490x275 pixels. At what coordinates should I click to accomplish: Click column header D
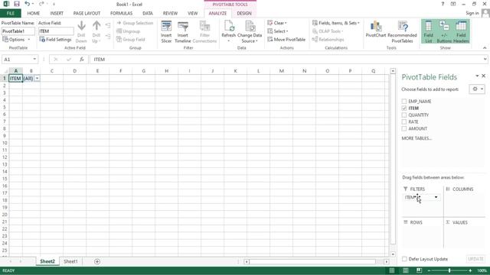coord(75,71)
